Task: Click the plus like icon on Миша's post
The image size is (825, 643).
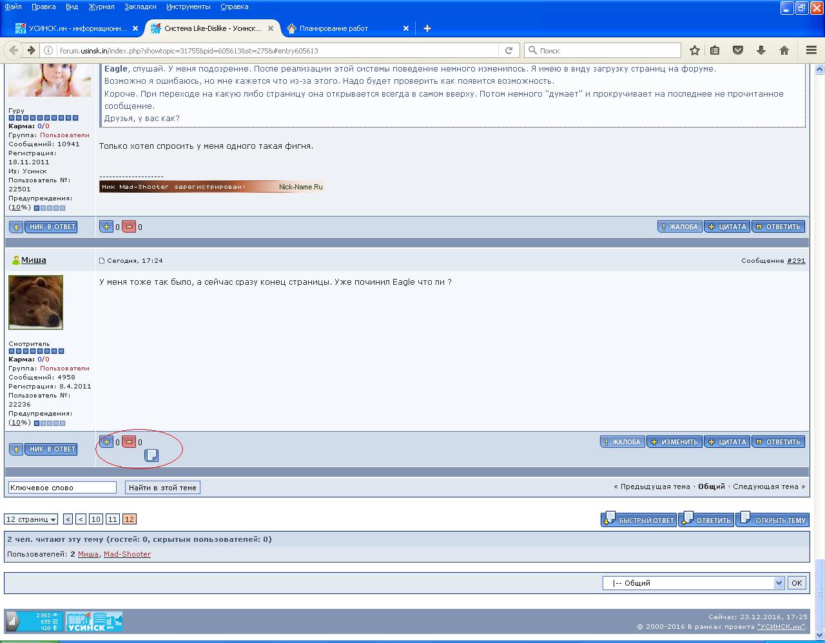Action: (x=107, y=442)
